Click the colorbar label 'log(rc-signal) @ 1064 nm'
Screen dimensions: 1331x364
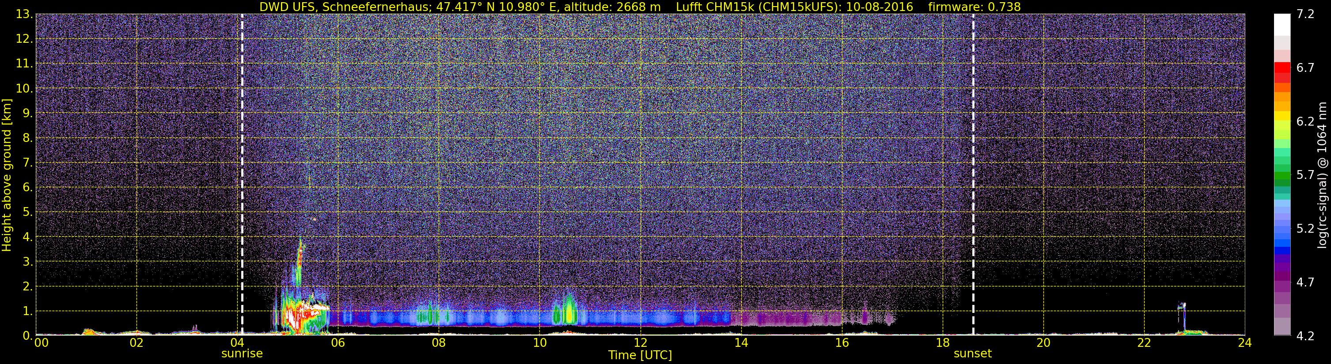click(1322, 175)
